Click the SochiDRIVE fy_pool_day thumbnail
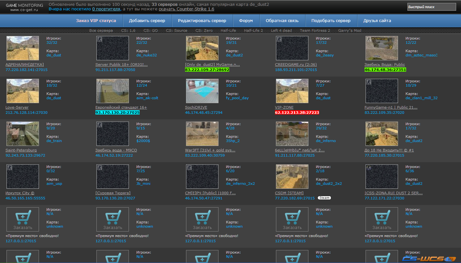The height and width of the screenshot is (263, 461). [x=202, y=91]
